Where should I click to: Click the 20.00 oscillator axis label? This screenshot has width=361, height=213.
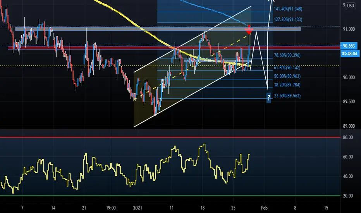(348, 196)
